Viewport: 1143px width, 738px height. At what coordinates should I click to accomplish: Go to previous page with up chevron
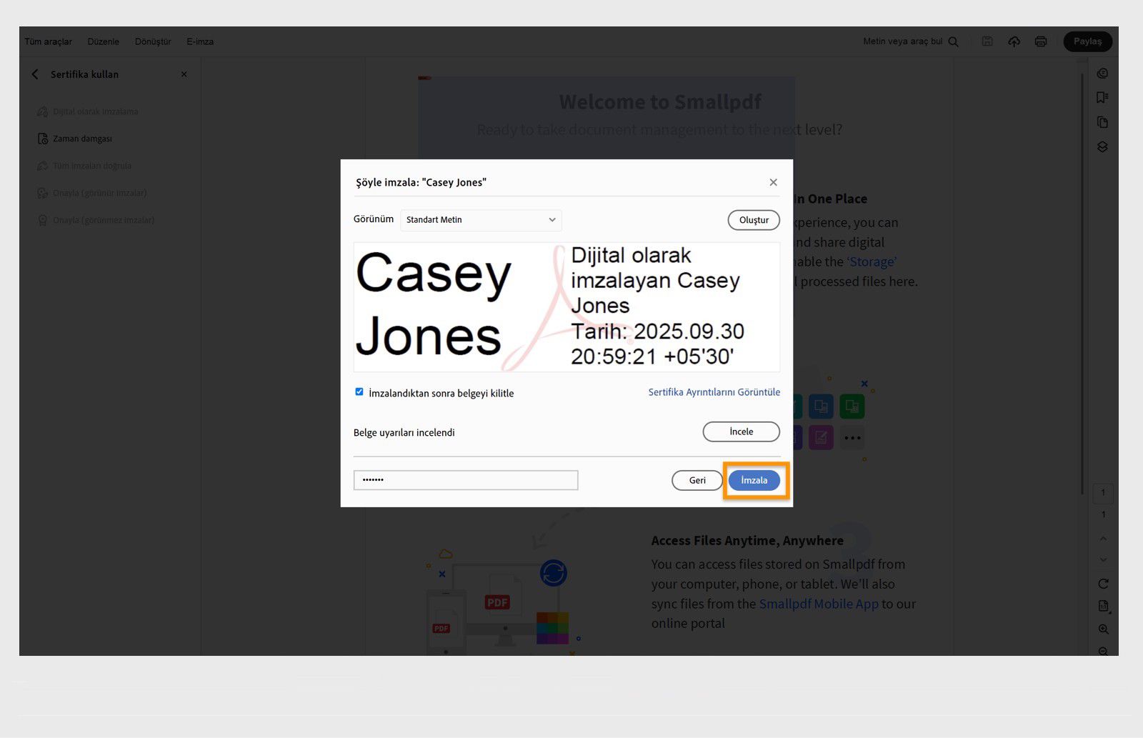pos(1103,538)
